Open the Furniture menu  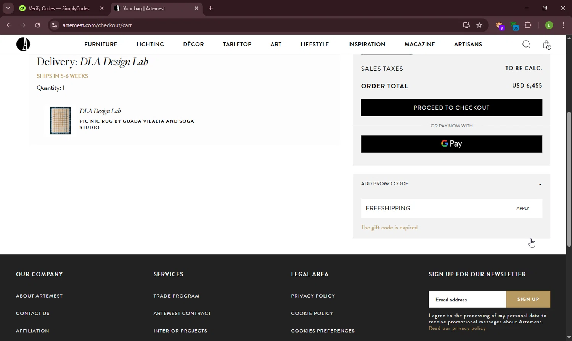click(x=101, y=44)
